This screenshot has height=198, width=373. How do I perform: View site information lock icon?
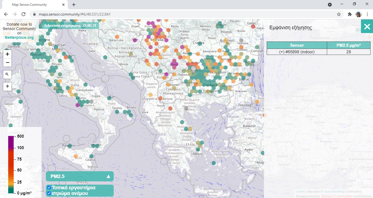tap(34, 14)
